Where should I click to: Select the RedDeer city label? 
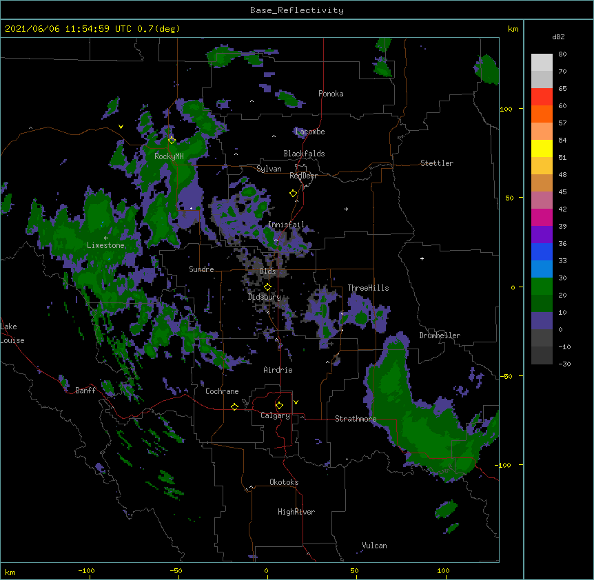pos(303,176)
